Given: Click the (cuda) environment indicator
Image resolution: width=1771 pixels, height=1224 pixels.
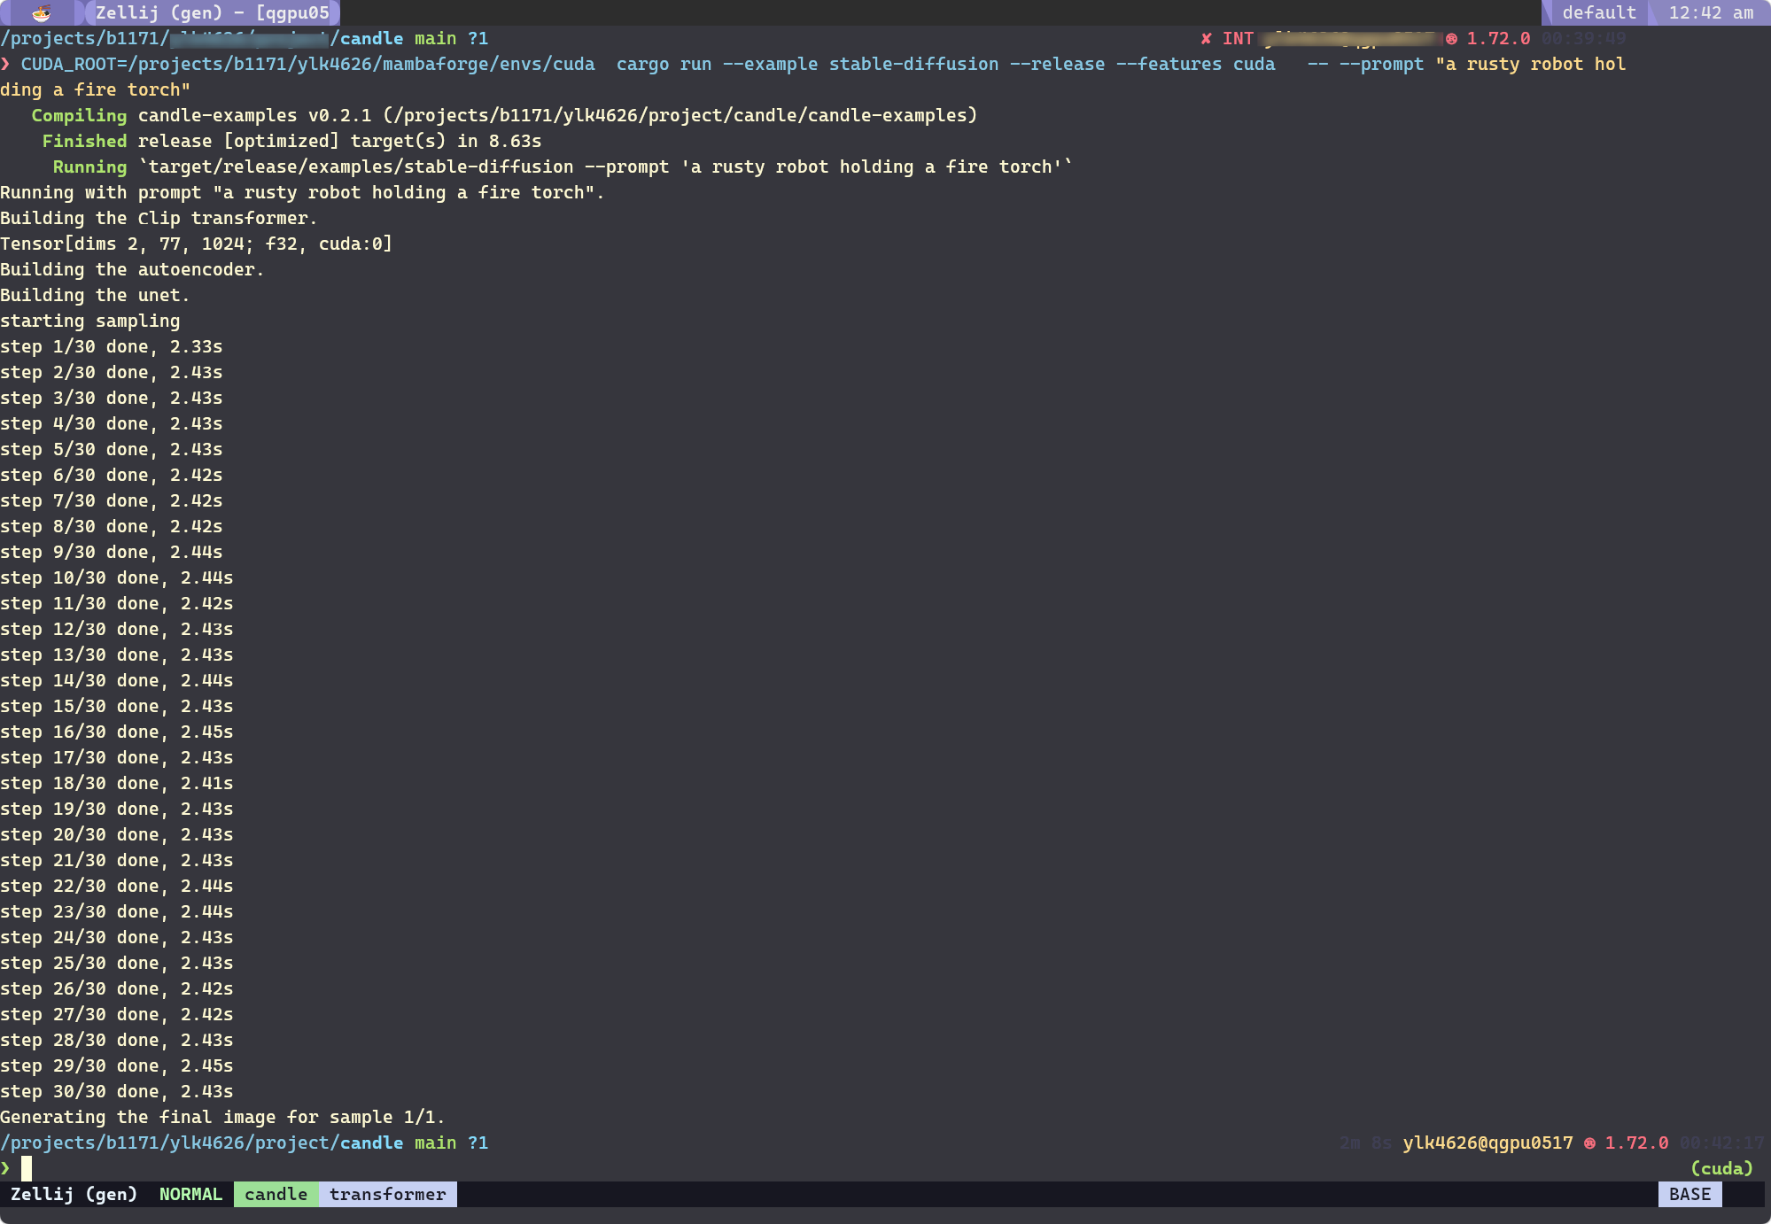Looking at the screenshot, I should (1721, 1168).
